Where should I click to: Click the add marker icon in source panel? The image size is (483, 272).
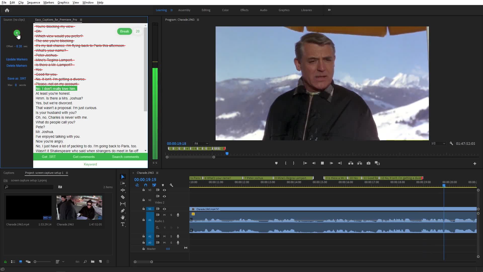pyautogui.click(x=17, y=33)
